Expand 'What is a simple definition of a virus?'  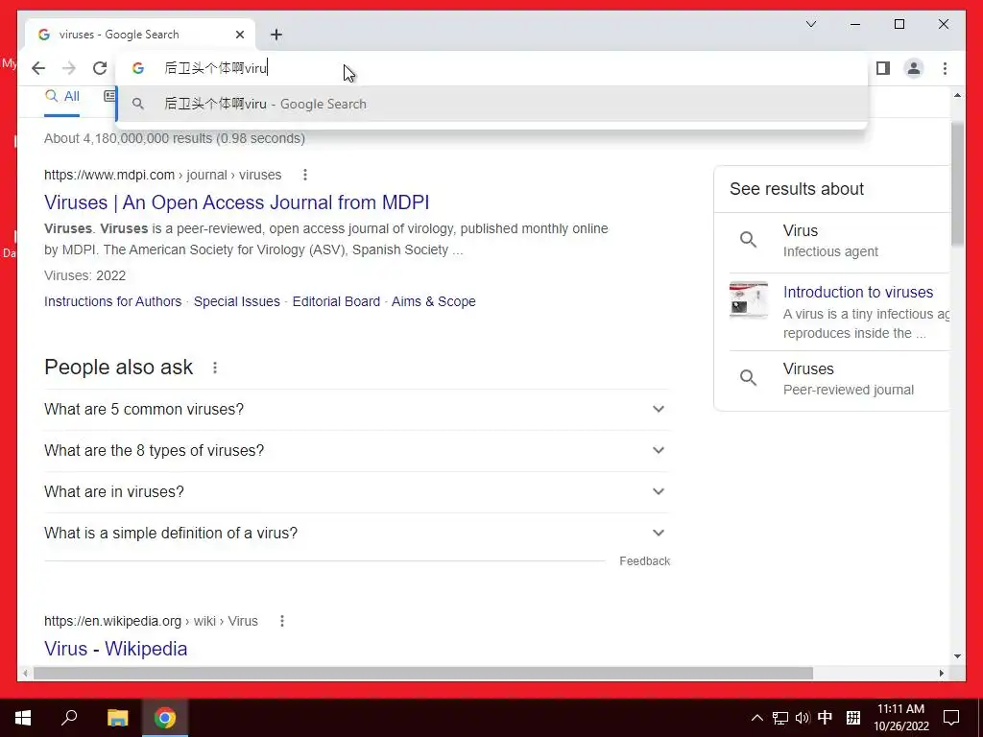coord(357,534)
